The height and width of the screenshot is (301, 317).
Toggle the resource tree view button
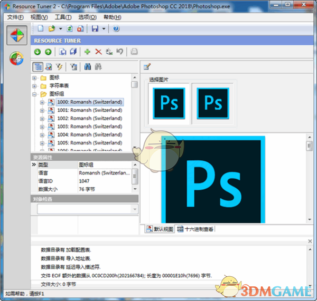click(38, 67)
